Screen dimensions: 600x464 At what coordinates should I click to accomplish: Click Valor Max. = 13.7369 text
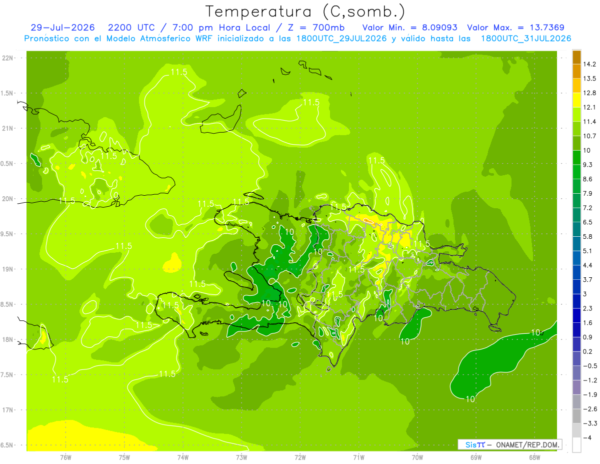click(x=516, y=28)
